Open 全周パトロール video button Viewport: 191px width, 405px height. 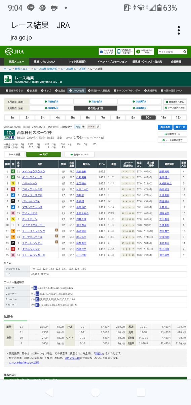(x=80, y=154)
